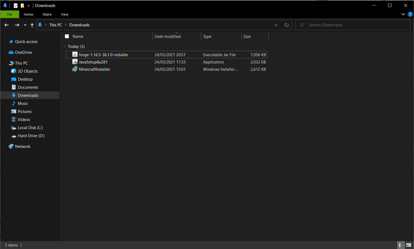The image size is (414, 249).
Task: Open Music in the sidebar
Action: [x=23, y=103]
